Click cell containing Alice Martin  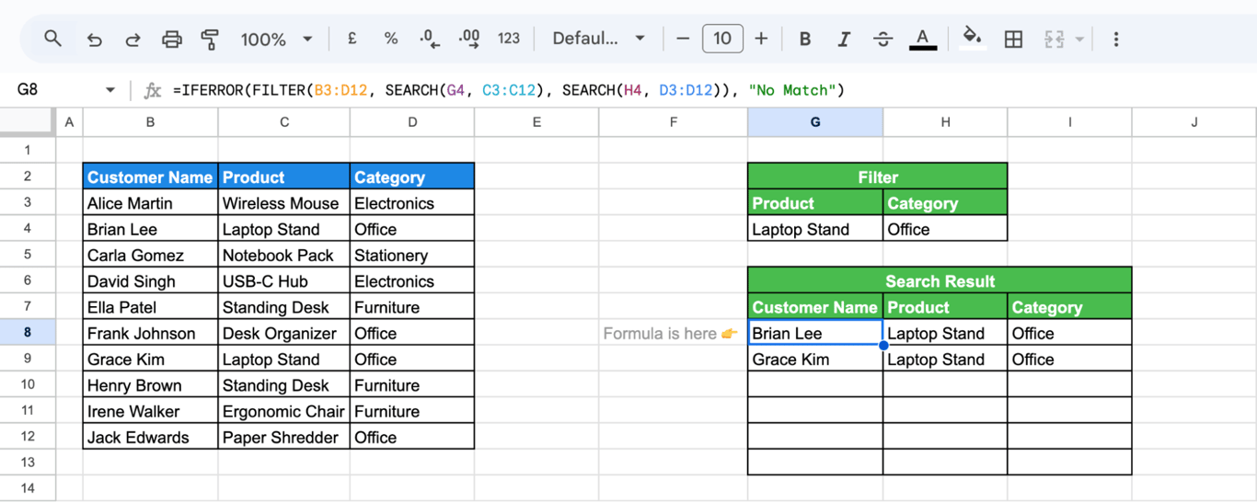coord(150,203)
